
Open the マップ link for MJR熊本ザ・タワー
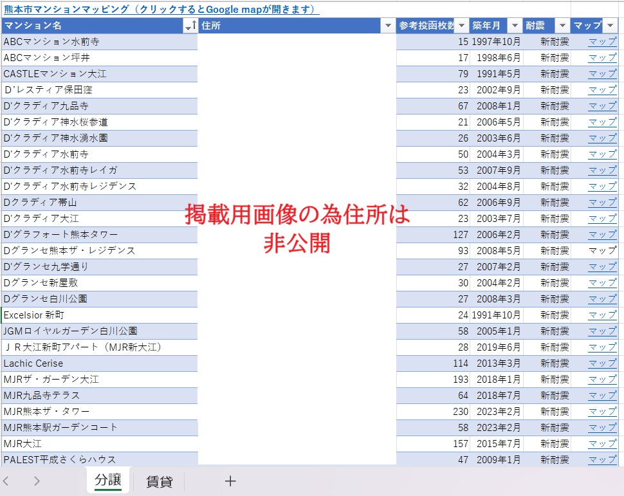tap(601, 411)
